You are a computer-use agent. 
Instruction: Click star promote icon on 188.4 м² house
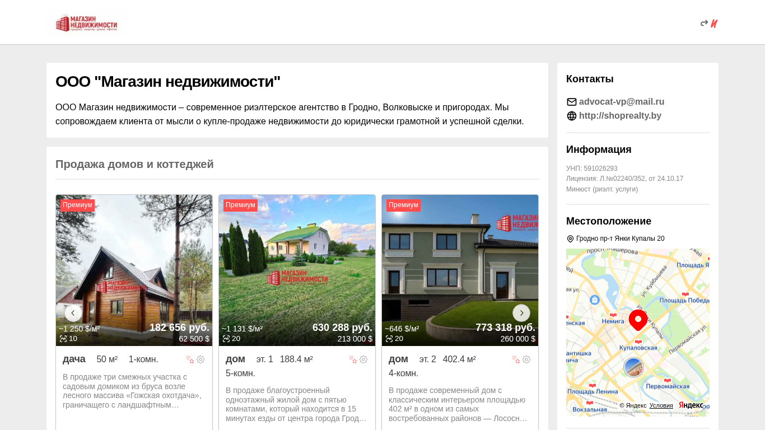(x=353, y=359)
